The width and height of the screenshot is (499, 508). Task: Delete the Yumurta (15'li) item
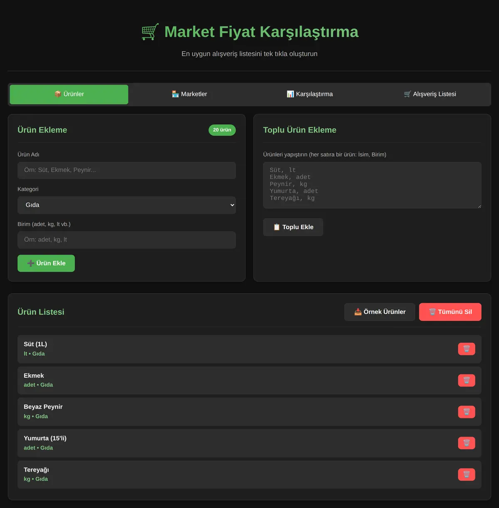click(x=467, y=443)
